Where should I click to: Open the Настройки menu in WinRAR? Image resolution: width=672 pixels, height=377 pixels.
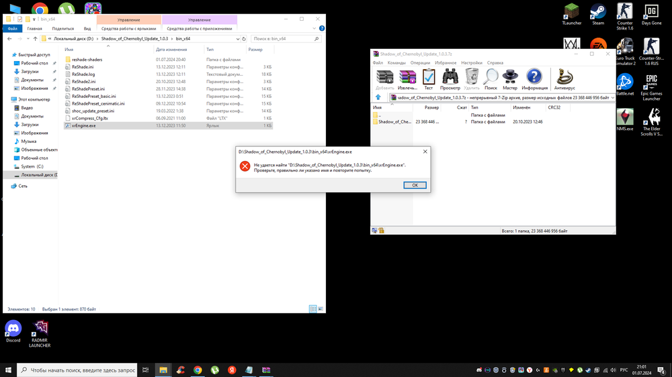pos(472,63)
